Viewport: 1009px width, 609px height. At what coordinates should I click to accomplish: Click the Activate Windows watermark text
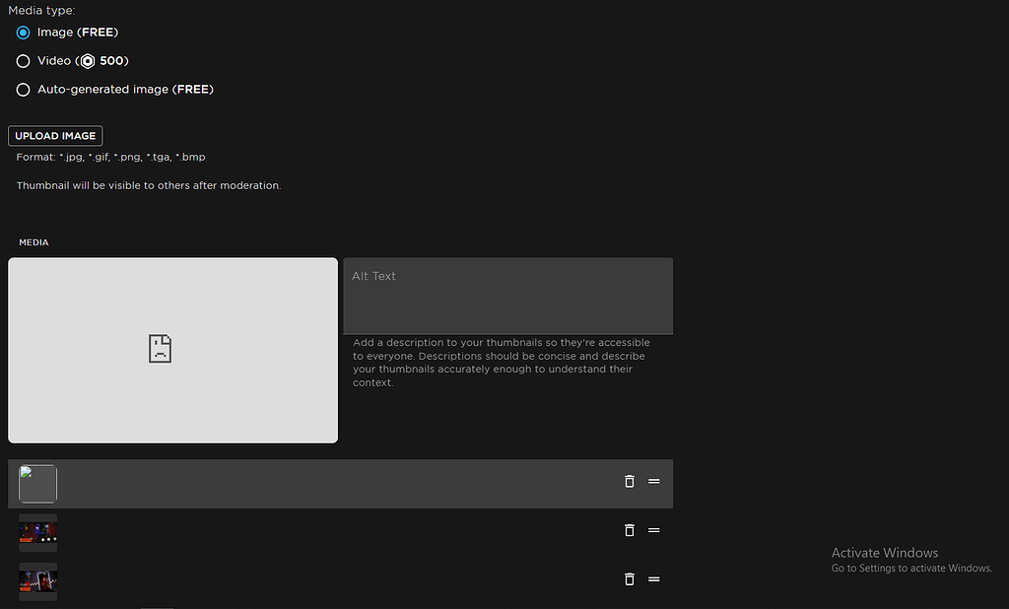coord(884,553)
